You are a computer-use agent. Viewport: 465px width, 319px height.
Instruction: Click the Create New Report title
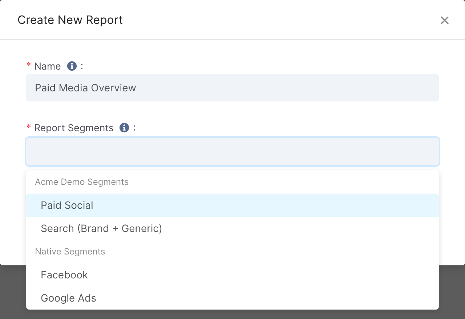70,20
